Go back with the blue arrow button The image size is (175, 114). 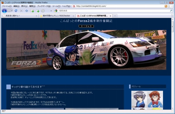click(4, 11)
